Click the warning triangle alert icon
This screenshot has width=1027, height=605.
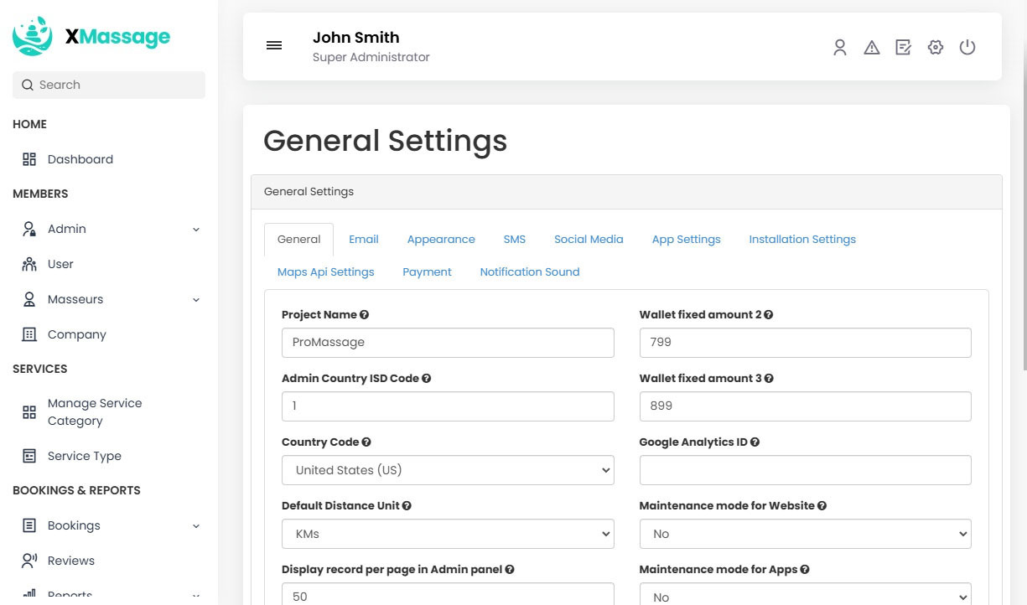click(872, 48)
